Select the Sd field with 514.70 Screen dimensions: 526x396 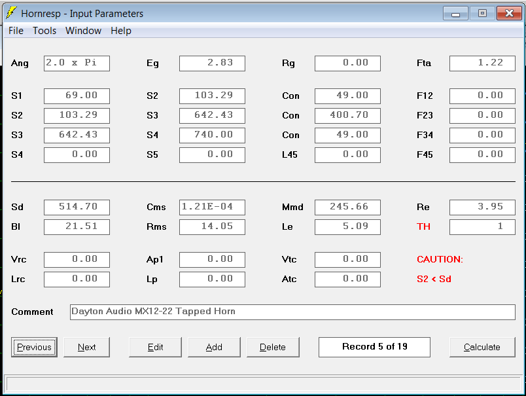click(x=77, y=207)
